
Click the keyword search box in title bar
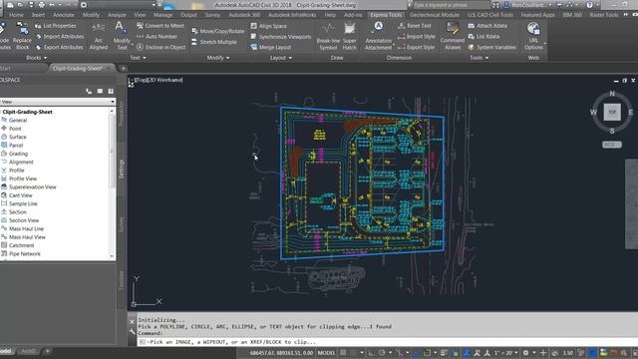(x=451, y=5)
